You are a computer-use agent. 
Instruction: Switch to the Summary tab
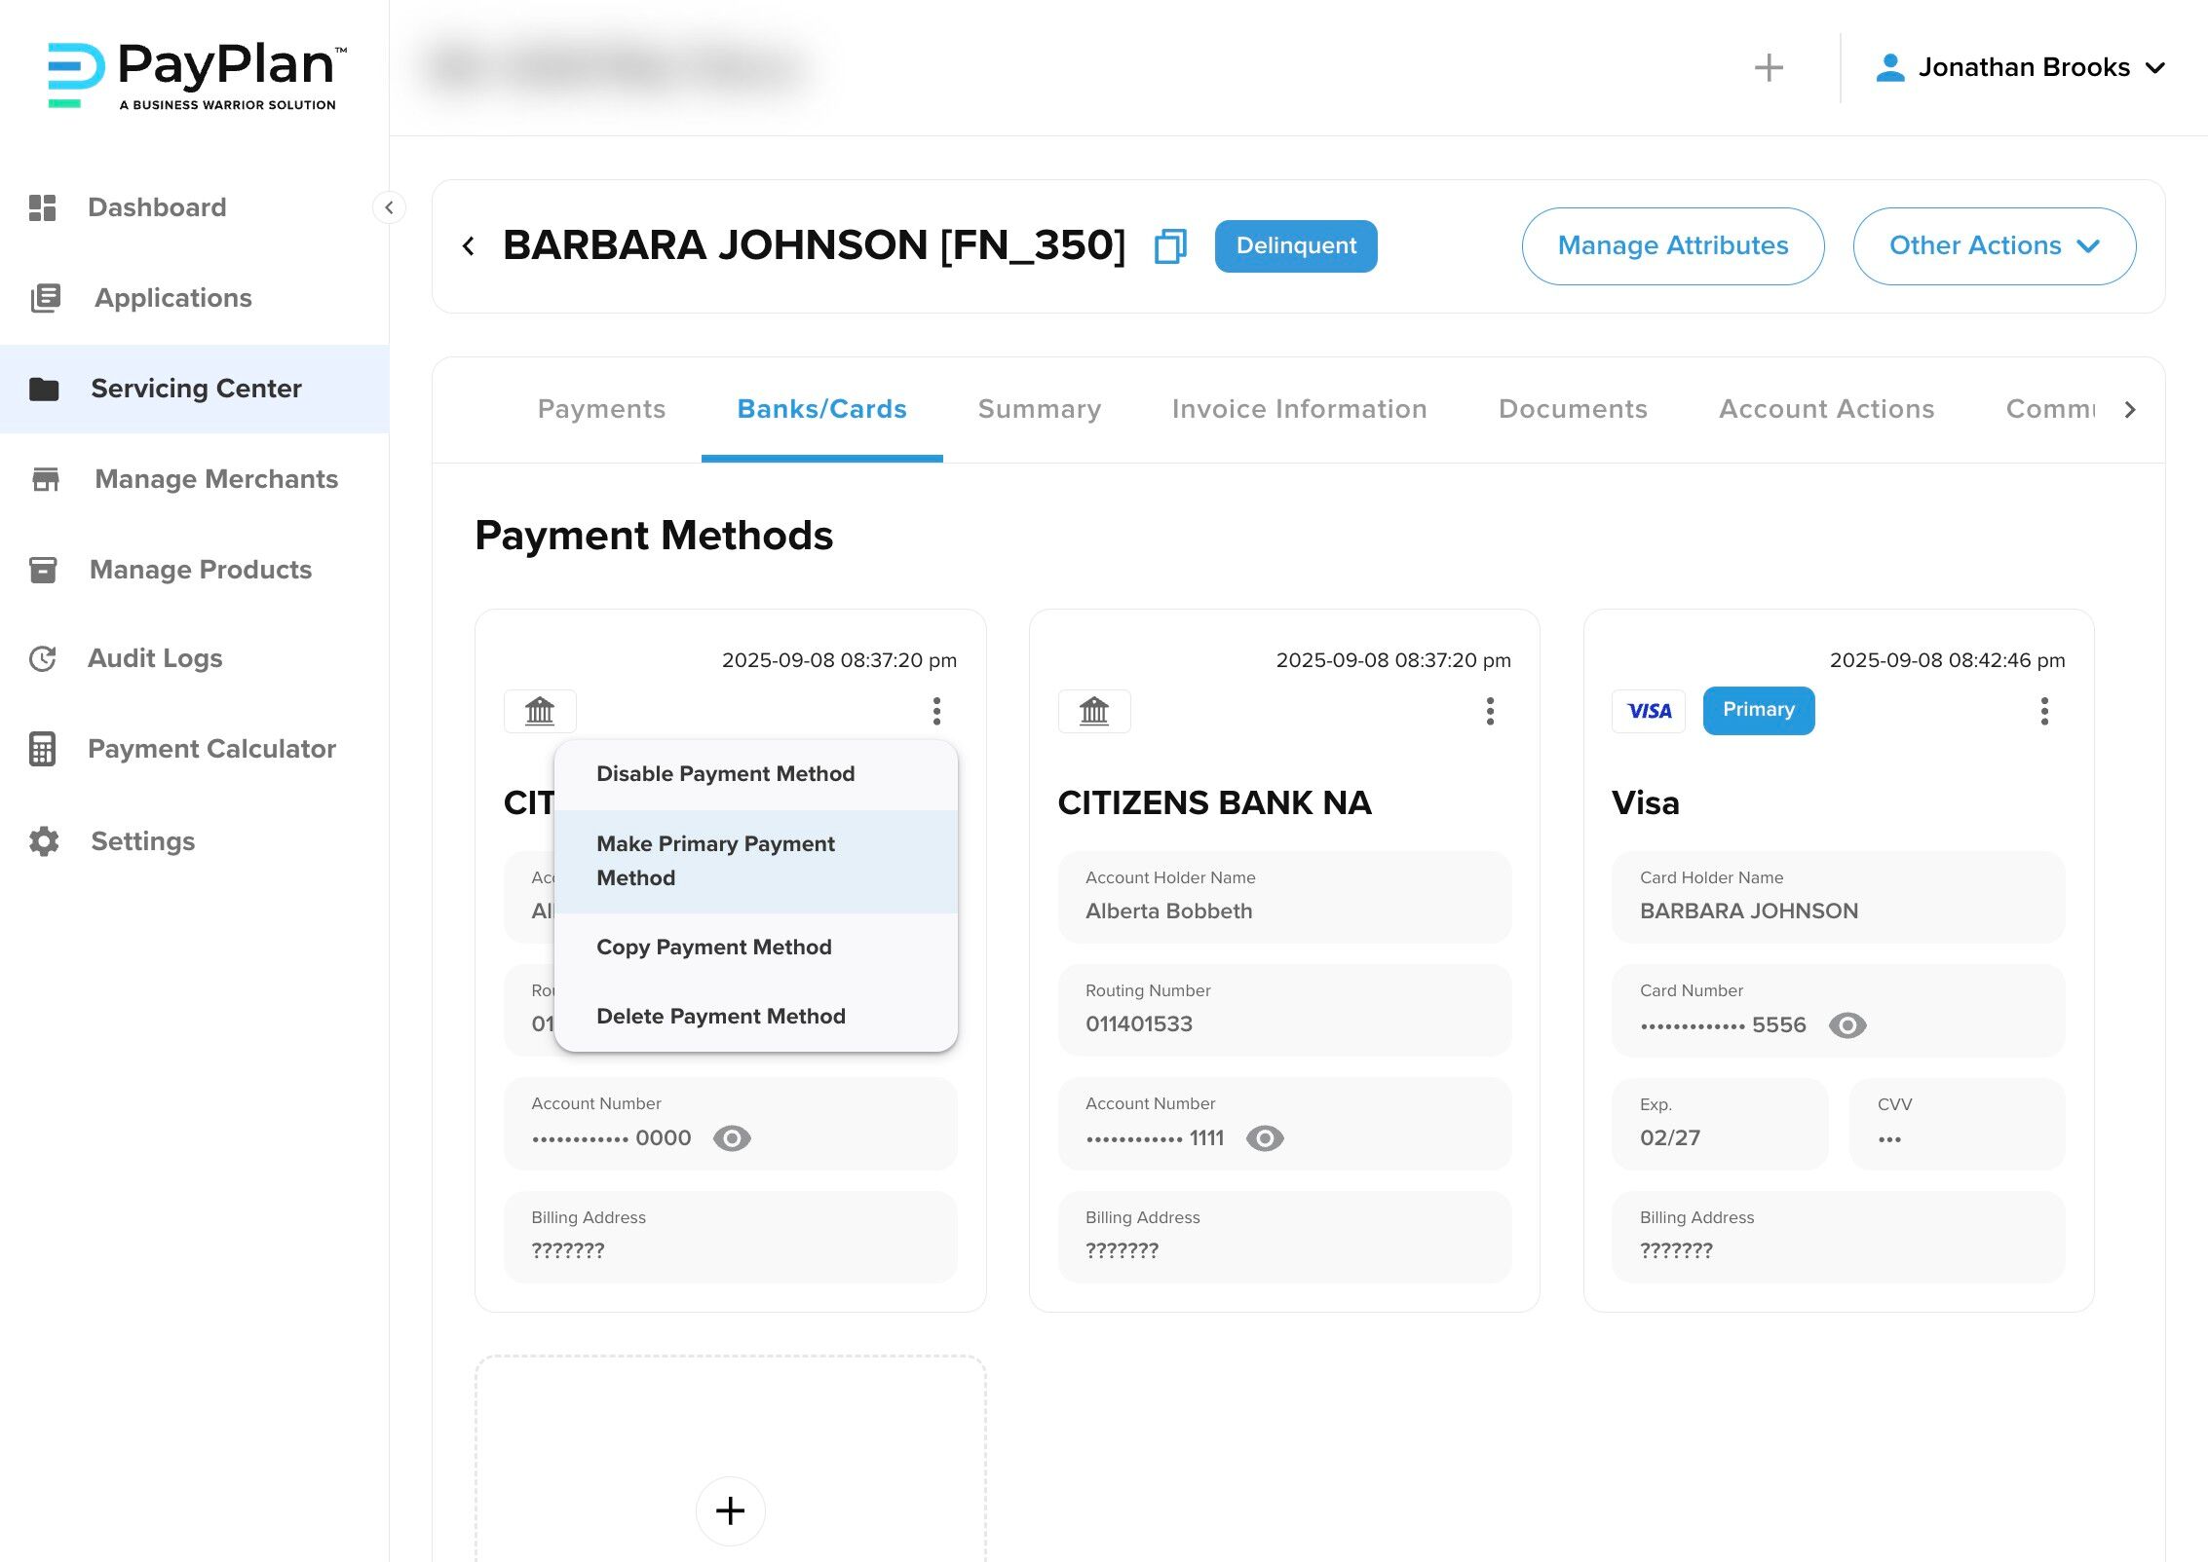[x=1039, y=409]
